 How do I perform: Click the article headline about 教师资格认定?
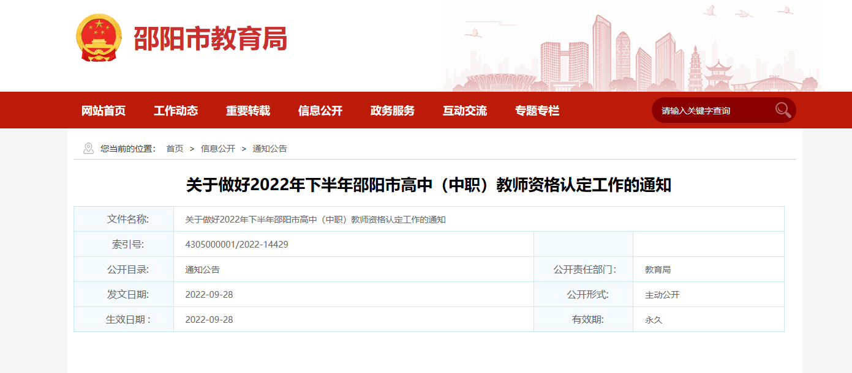coord(429,185)
